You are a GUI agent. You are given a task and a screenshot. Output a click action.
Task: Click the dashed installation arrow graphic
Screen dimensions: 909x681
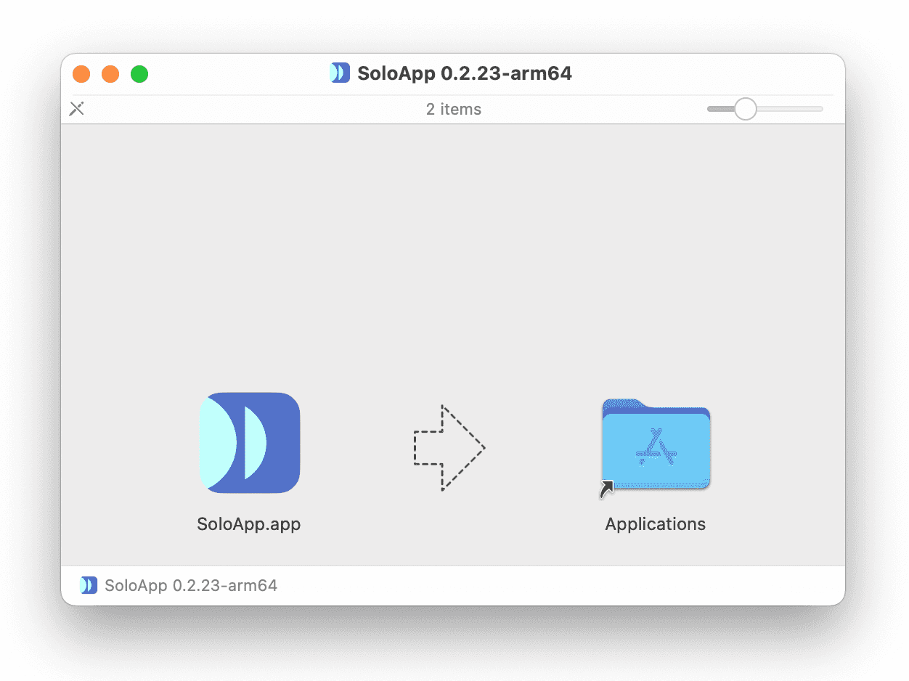point(449,448)
